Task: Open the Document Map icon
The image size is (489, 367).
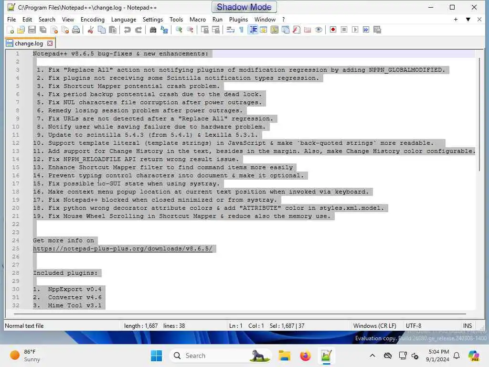Action: click(x=275, y=30)
